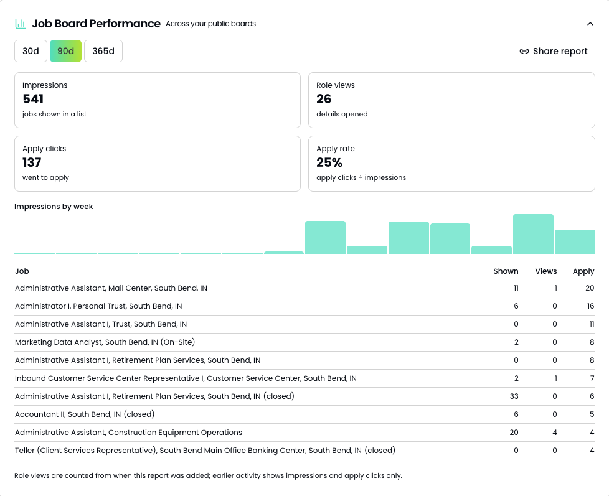Viewport: 609px width, 496px height.
Task: Click the Apply column header
Action: pos(583,271)
